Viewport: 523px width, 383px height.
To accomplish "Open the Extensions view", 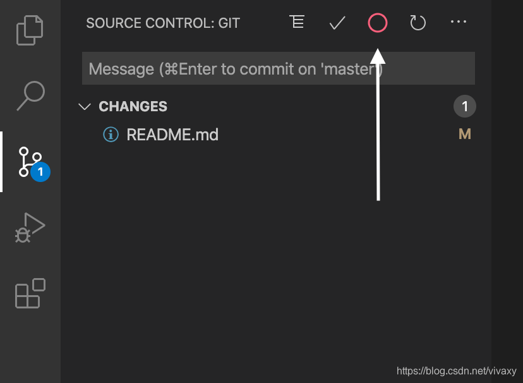I will tap(30, 293).
